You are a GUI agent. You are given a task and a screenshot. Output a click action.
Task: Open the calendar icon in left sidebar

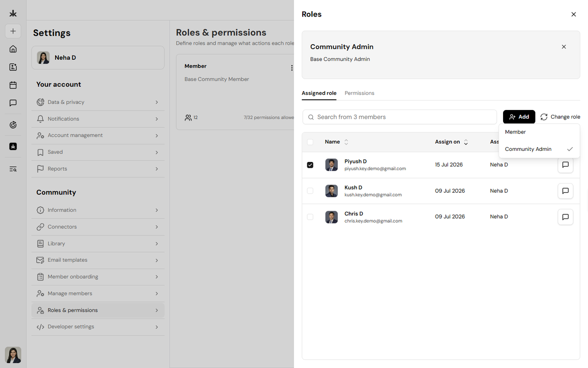coord(13,85)
